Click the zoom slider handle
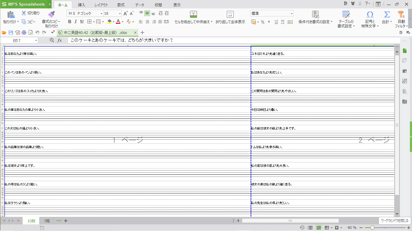This screenshot has height=231, width=412. coord(372,228)
